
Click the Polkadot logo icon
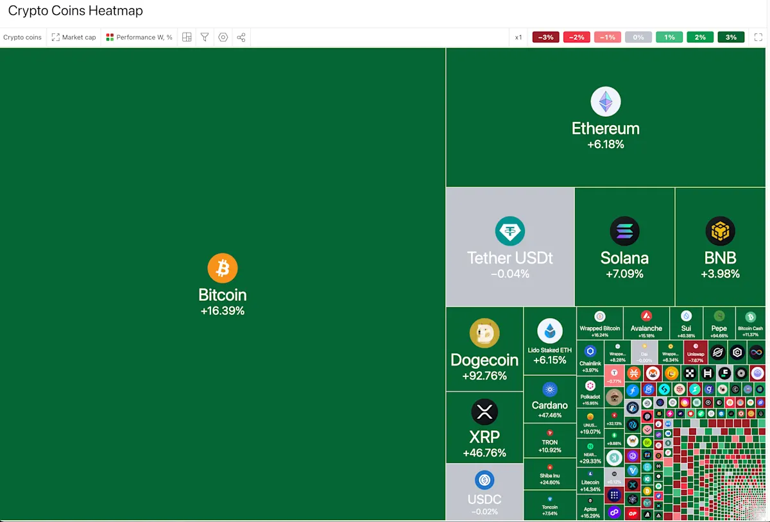[590, 386]
